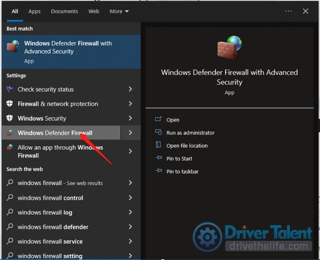Switch to the All search tab
This screenshot has height=260, width=320.
(x=15, y=11)
